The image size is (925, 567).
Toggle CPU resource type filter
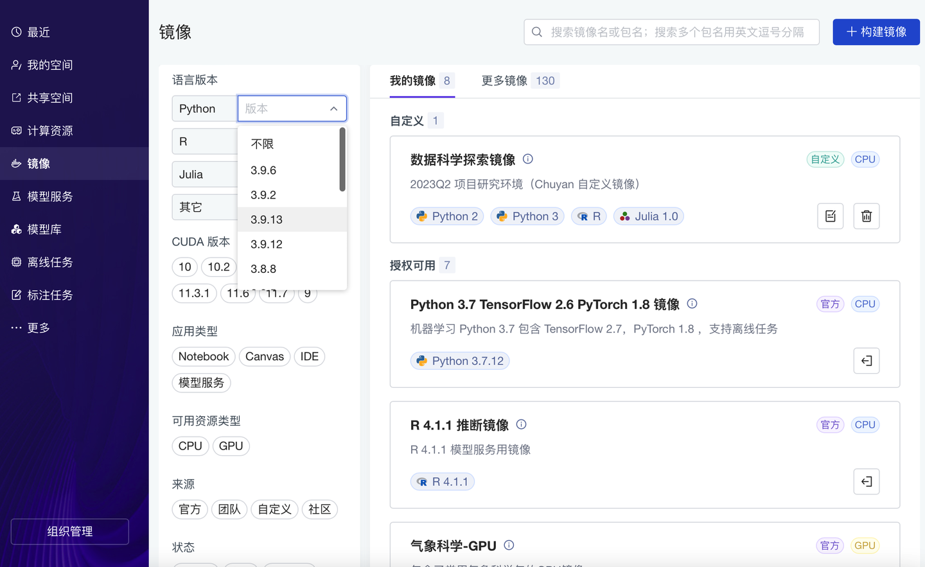pos(190,446)
